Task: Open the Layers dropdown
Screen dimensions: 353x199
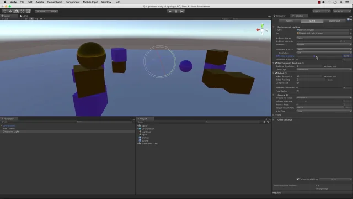Action: [x=321, y=11]
